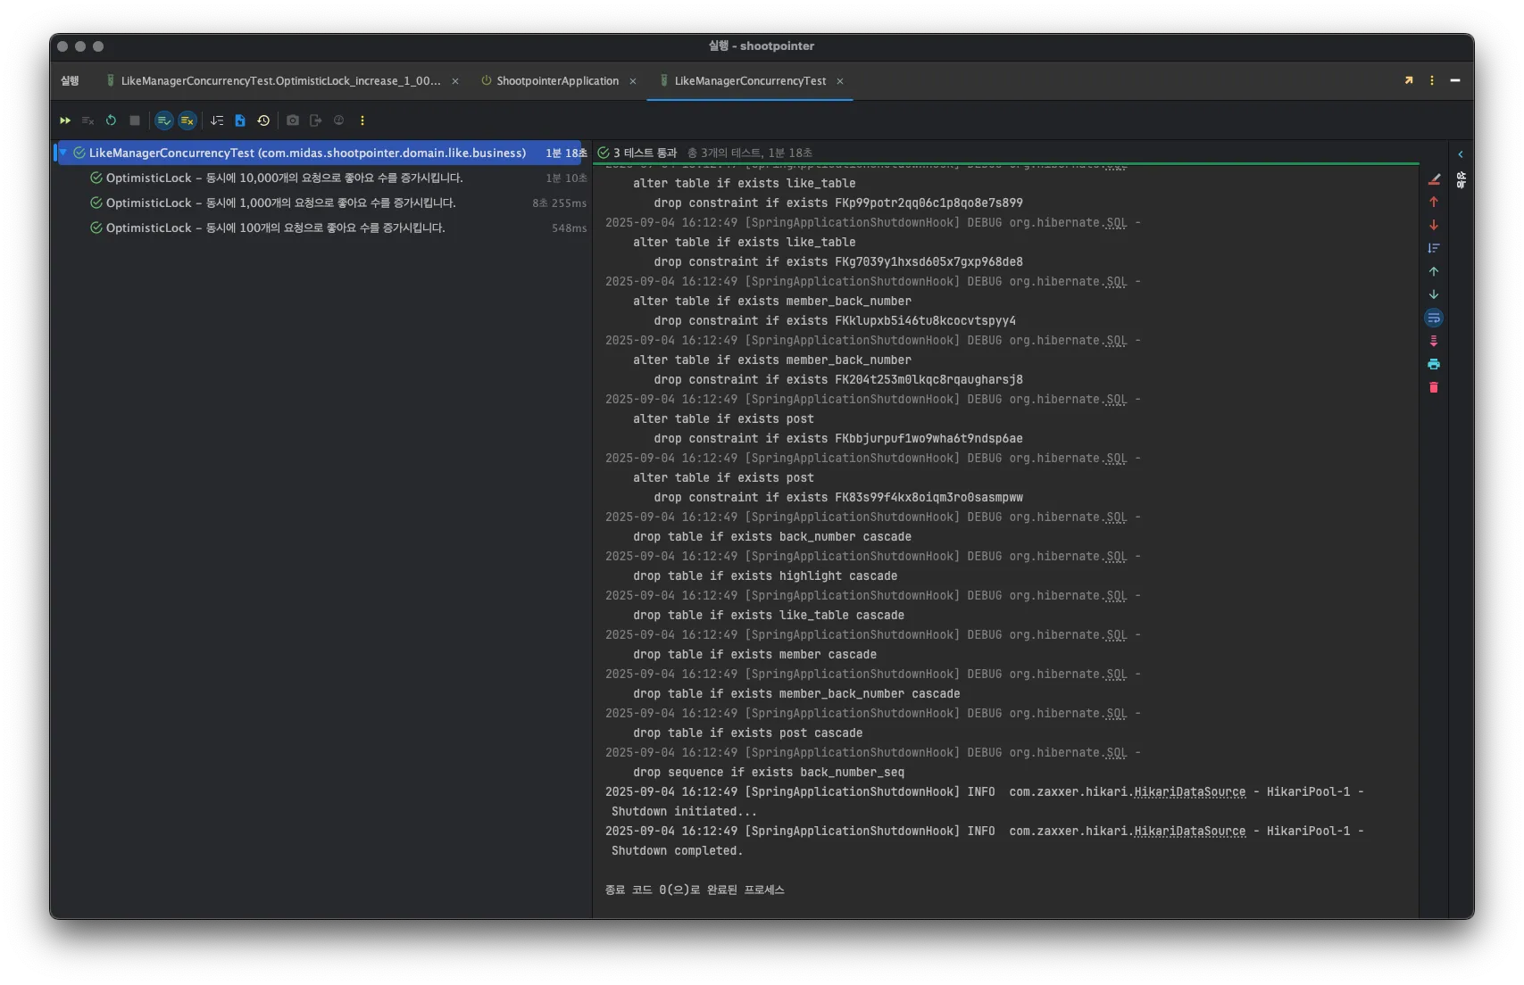This screenshot has width=1524, height=985.
Task: Click the red down arrow in console gutter
Action: (1434, 226)
